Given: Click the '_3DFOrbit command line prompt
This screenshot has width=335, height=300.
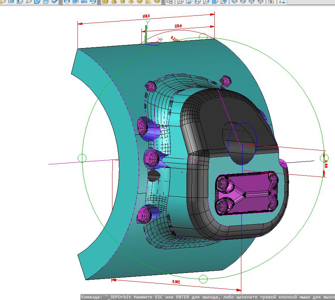Looking at the screenshot, I should coord(208,297).
